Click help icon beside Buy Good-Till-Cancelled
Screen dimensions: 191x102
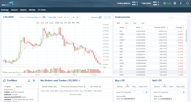pyautogui.click(x=146, y=92)
